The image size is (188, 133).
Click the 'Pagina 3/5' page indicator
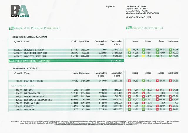coord(110,6)
